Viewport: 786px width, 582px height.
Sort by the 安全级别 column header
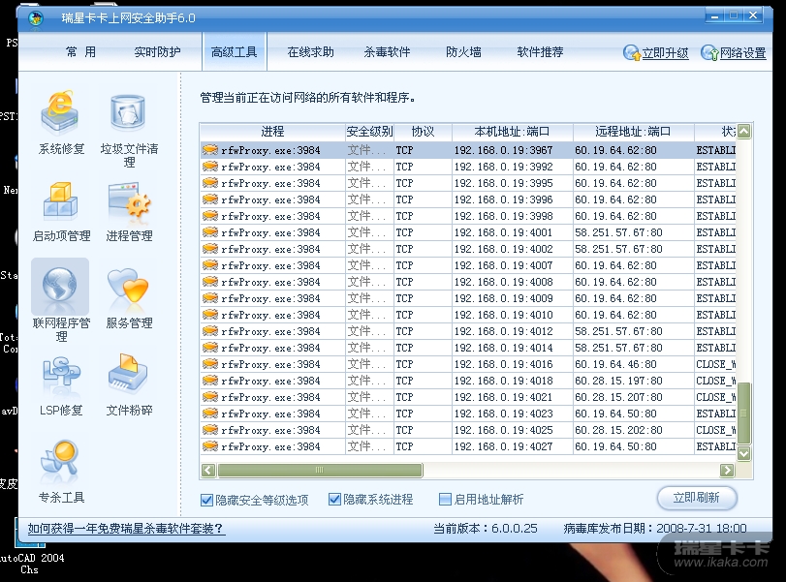click(369, 132)
